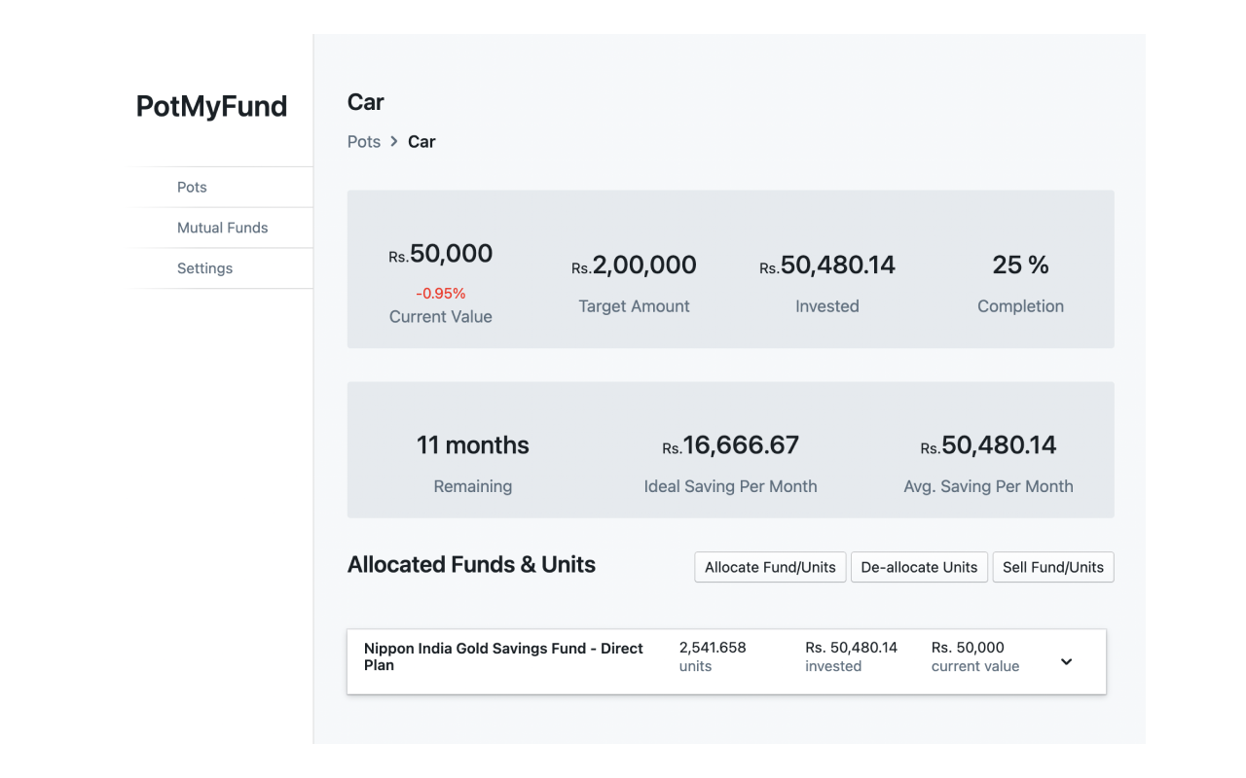The width and height of the screenshot is (1246, 778).
Task: Open the Mutual Funds sidebar item
Action: point(222,228)
